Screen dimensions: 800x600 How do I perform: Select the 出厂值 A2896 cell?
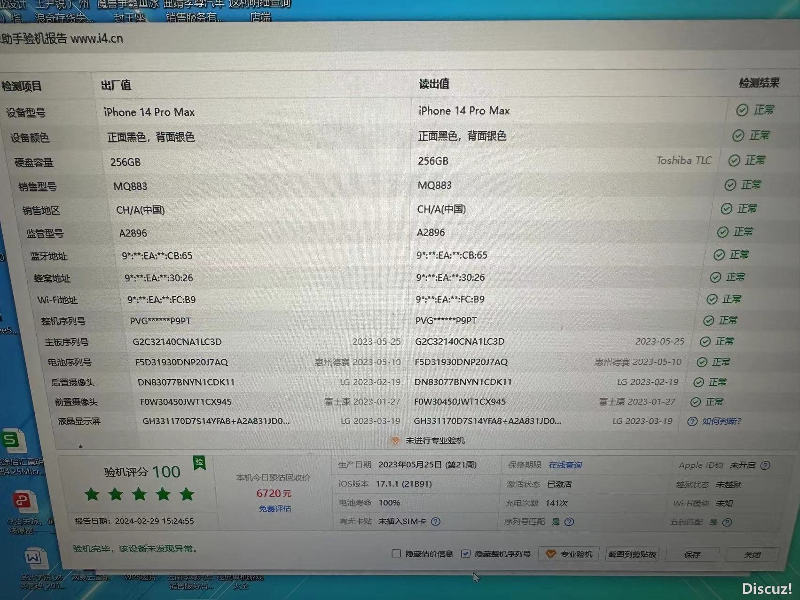133,233
